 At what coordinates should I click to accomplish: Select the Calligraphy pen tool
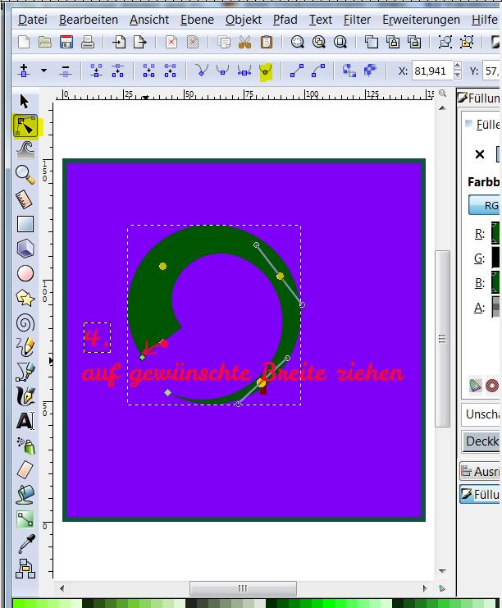pos(25,396)
